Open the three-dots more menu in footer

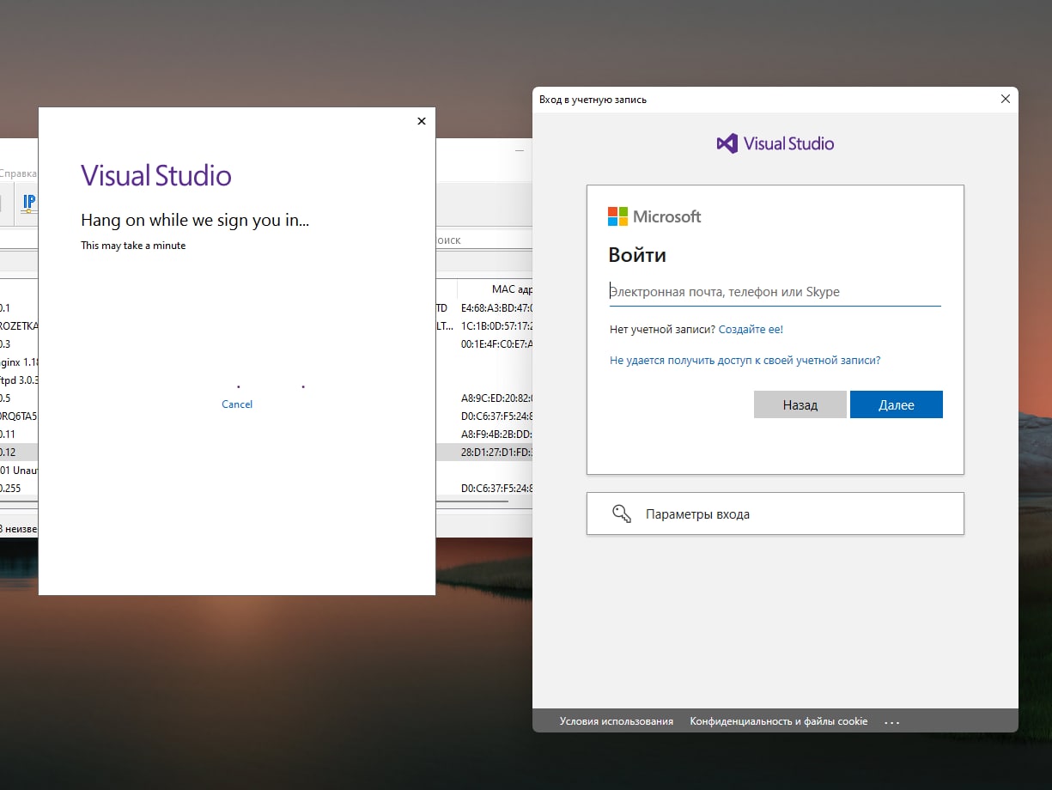[891, 722]
